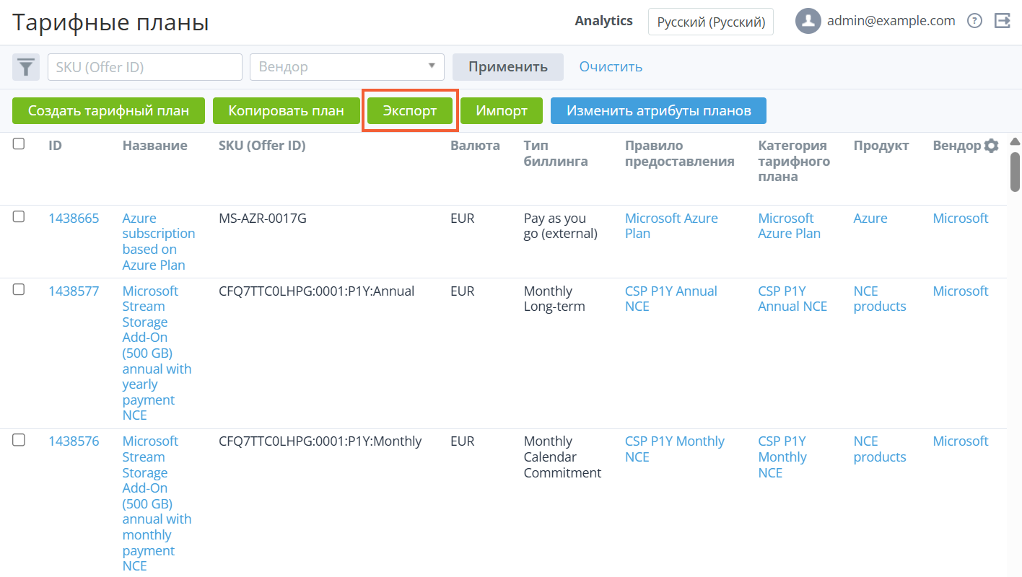Viewport: 1022px width, 577px height.
Task: Open Azure subscription based on Azure Plan
Action: click(159, 242)
